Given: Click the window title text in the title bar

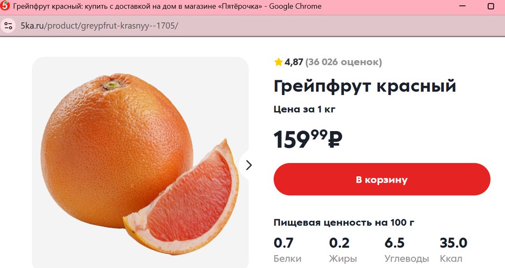Looking at the screenshot, I should coord(168,6).
